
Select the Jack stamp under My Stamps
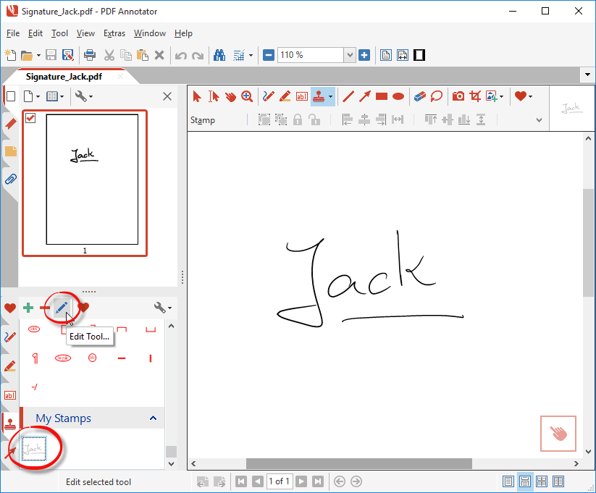point(33,448)
